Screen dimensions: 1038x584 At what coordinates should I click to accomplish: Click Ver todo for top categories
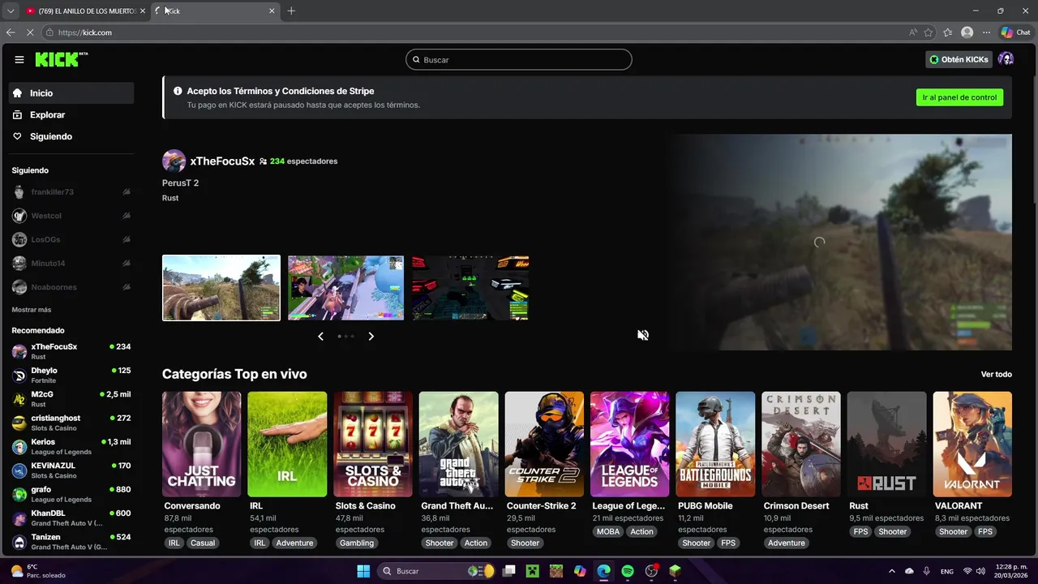pos(997,374)
